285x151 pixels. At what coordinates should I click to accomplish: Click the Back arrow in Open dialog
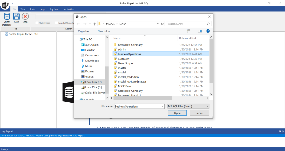(x=78, y=24)
